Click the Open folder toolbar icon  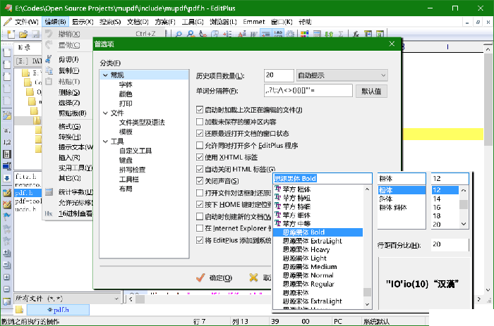click(x=23, y=34)
